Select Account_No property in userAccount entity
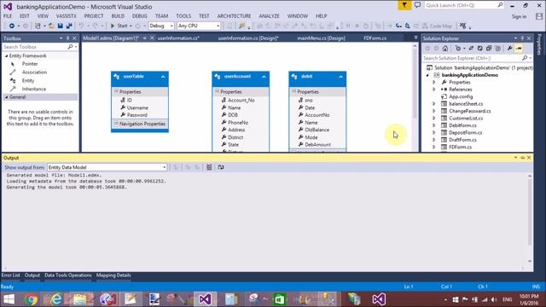This screenshot has width=546, height=307. [x=241, y=101]
